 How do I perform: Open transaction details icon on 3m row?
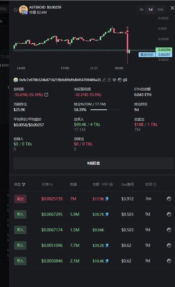[x=169, y=199]
